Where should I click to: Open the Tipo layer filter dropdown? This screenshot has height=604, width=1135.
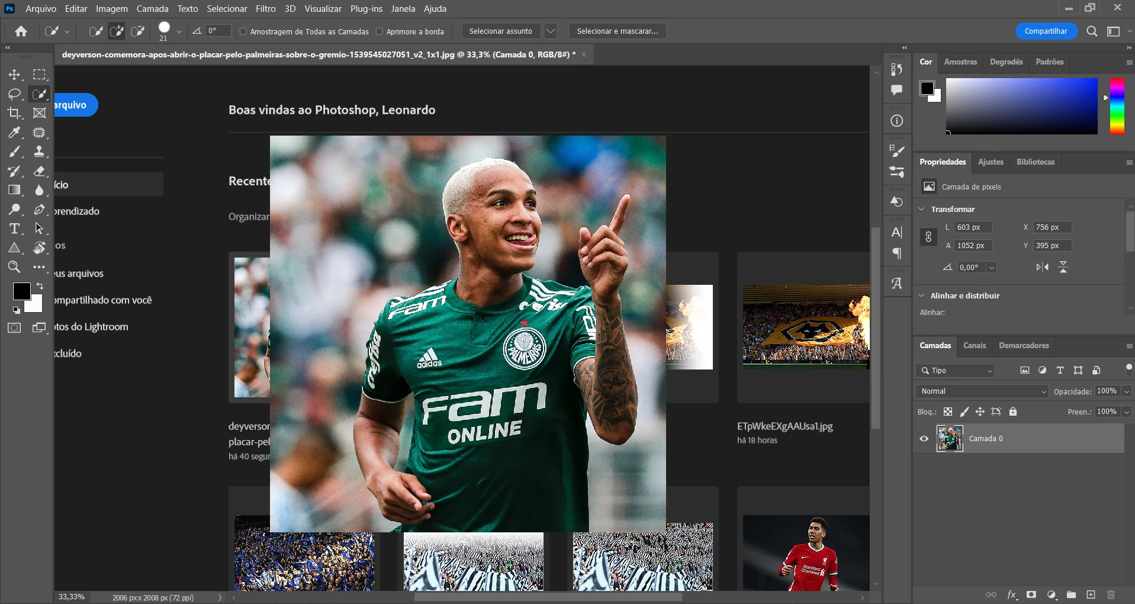pyautogui.click(x=955, y=371)
